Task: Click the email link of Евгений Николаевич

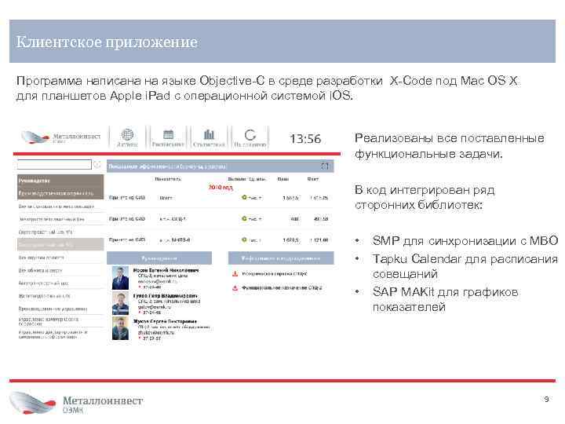Action: (158, 281)
